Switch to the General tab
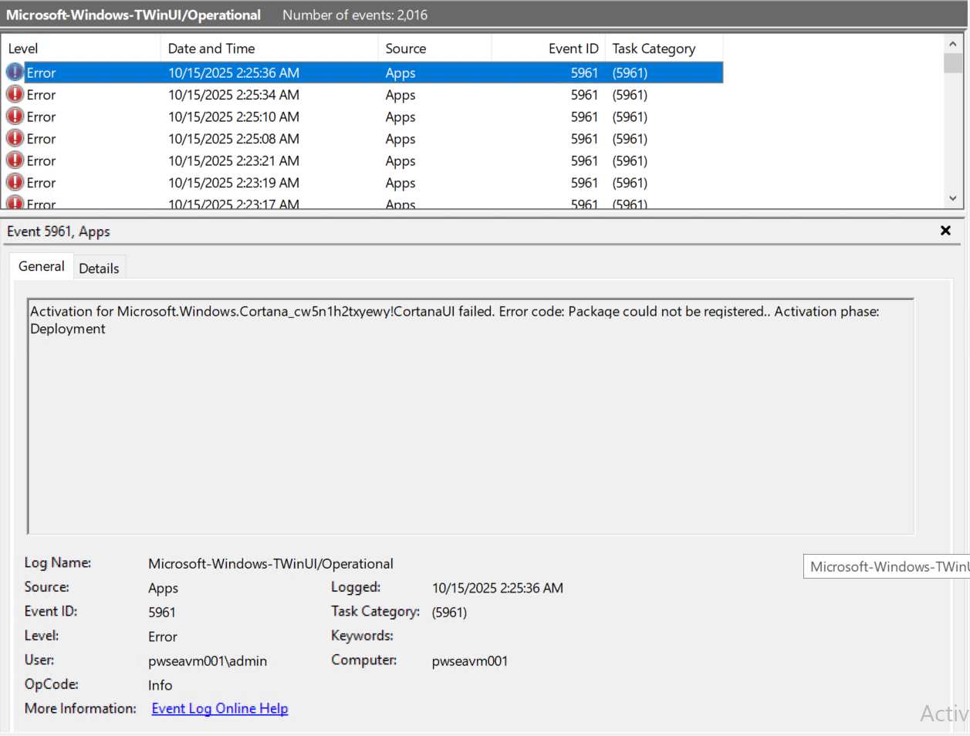 coord(42,266)
